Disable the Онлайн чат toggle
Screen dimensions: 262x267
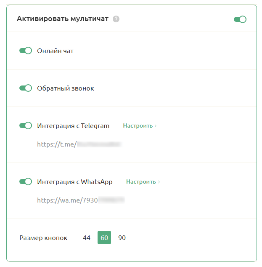pos(26,51)
